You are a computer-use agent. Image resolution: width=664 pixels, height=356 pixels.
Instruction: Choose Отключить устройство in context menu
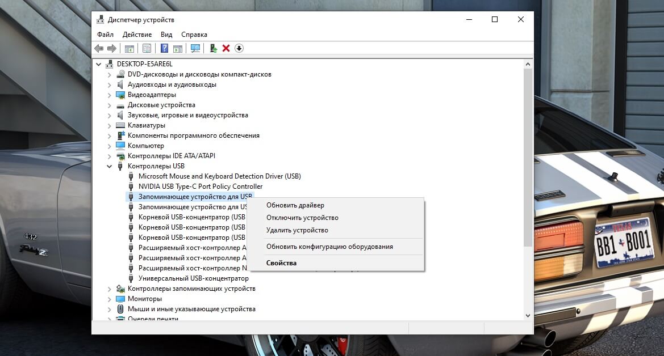[x=302, y=218]
